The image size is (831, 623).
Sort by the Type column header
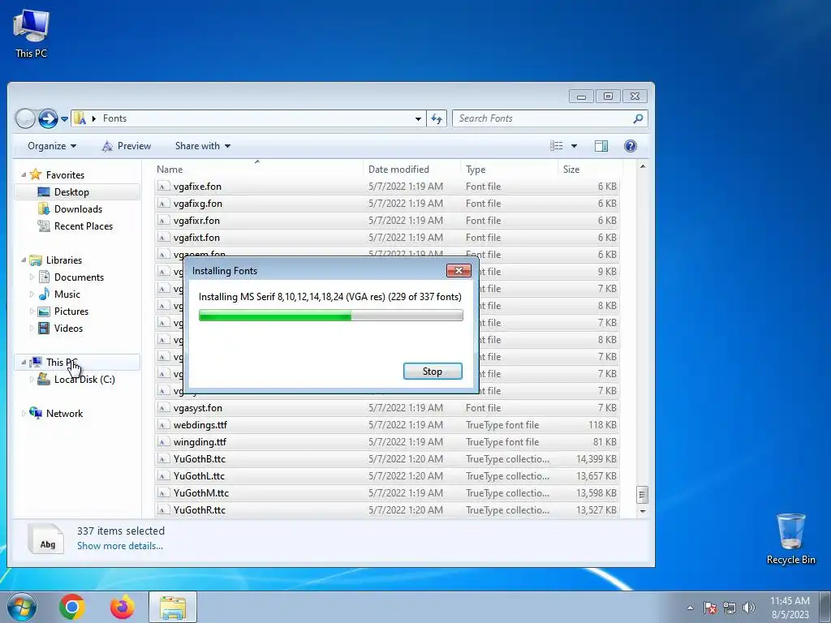[509, 170]
